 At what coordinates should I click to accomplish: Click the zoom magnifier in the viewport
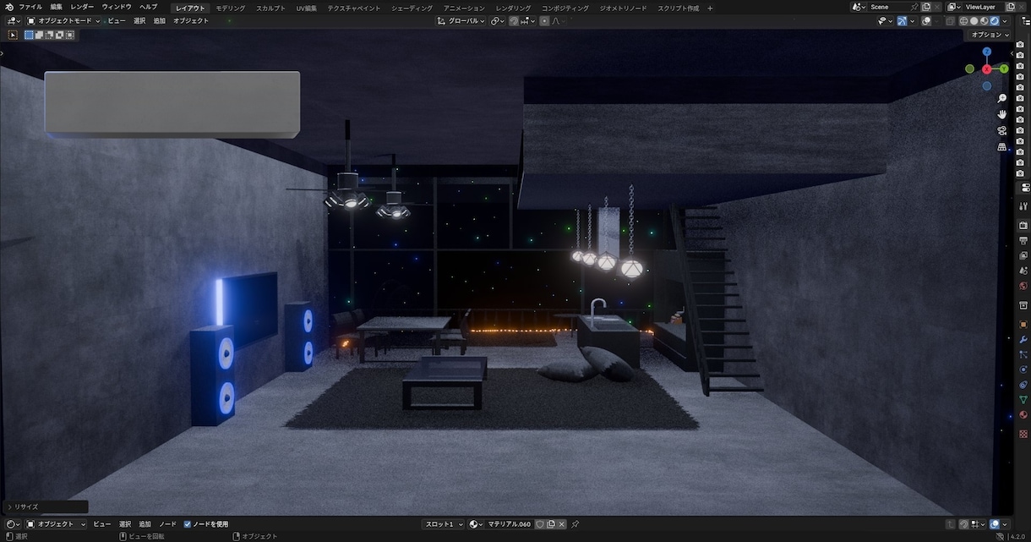1002,98
